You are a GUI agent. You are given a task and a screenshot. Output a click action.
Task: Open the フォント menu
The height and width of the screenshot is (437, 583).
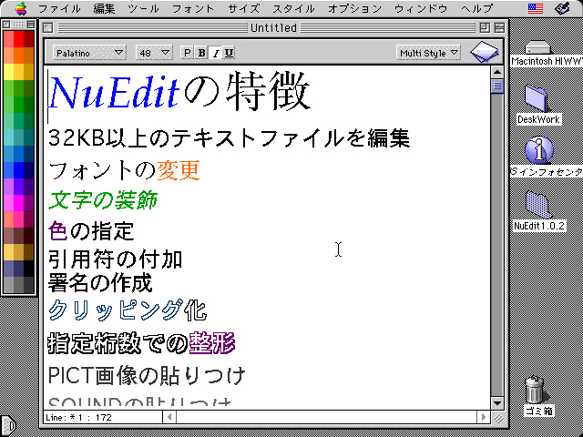point(193,8)
